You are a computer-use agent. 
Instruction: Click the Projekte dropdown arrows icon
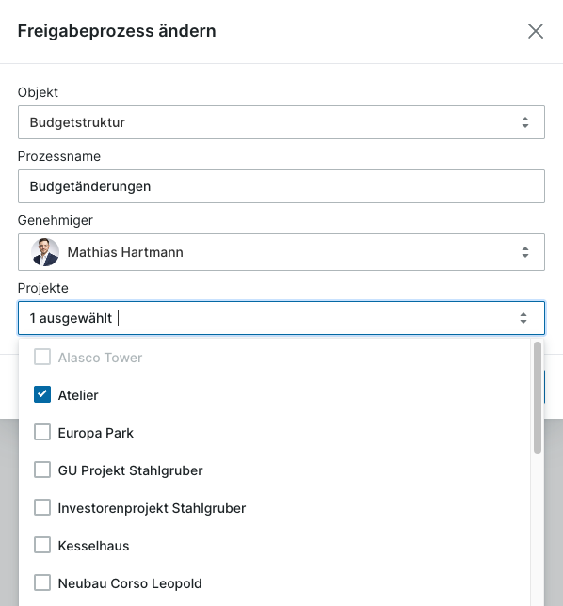(523, 318)
